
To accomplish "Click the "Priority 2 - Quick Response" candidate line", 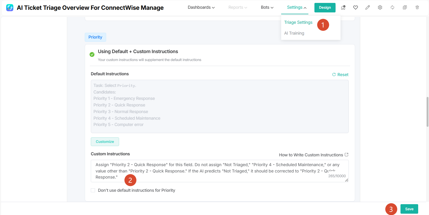I will point(119,105).
